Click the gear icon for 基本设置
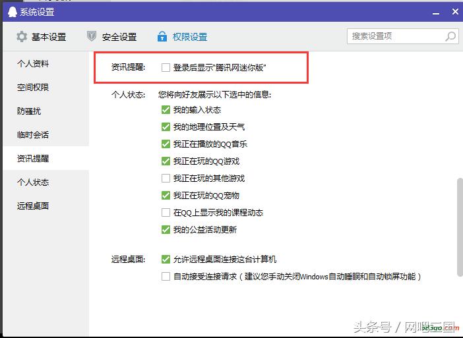This screenshot has height=338, width=463. [22, 37]
